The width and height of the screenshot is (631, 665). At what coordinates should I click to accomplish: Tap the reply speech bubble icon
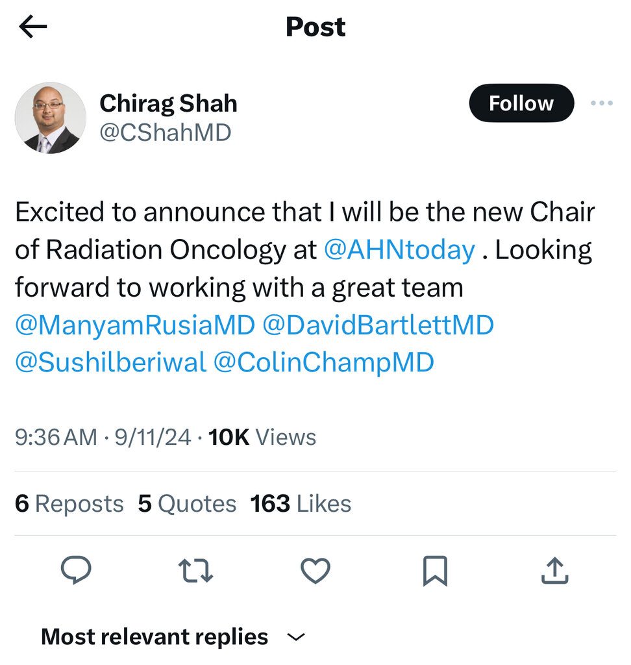coord(76,571)
